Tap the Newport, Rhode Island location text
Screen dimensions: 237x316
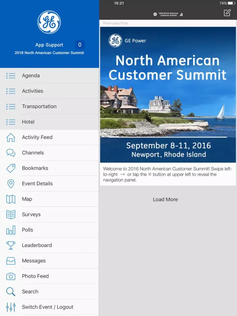point(169,155)
